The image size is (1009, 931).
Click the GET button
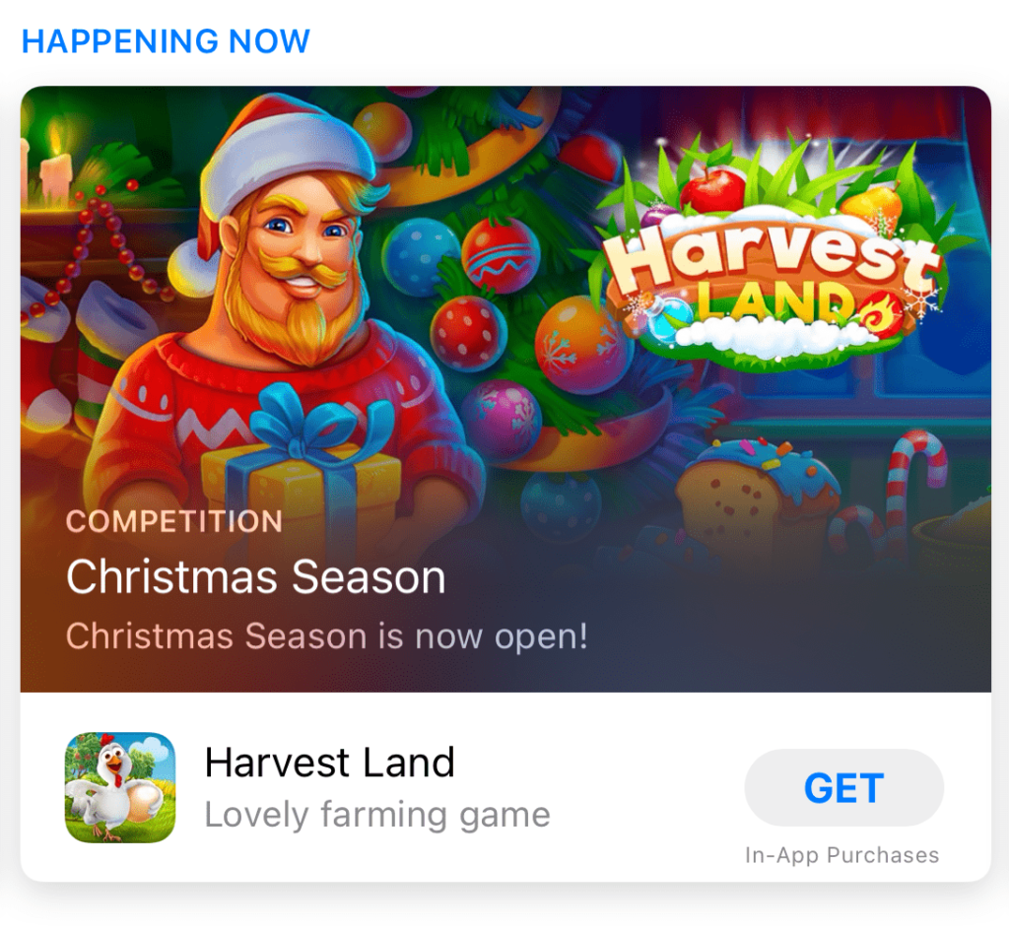(x=843, y=787)
